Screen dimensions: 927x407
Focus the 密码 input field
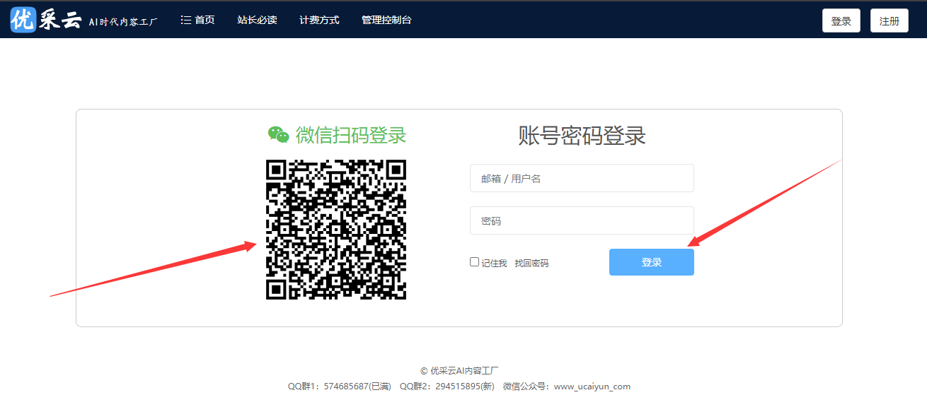point(582,220)
